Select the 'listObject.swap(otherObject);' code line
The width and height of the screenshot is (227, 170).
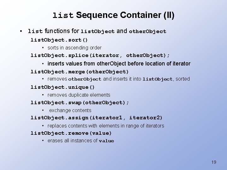tap(80, 103)
